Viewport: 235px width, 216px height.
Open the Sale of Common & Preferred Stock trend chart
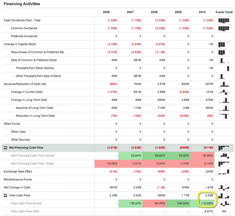pos(224,61)
